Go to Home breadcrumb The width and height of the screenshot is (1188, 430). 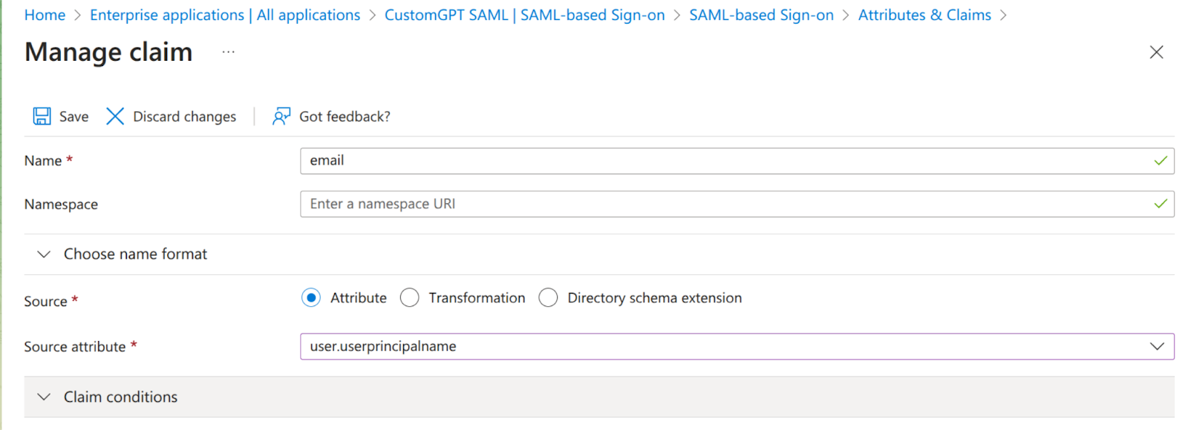point(45,15)
